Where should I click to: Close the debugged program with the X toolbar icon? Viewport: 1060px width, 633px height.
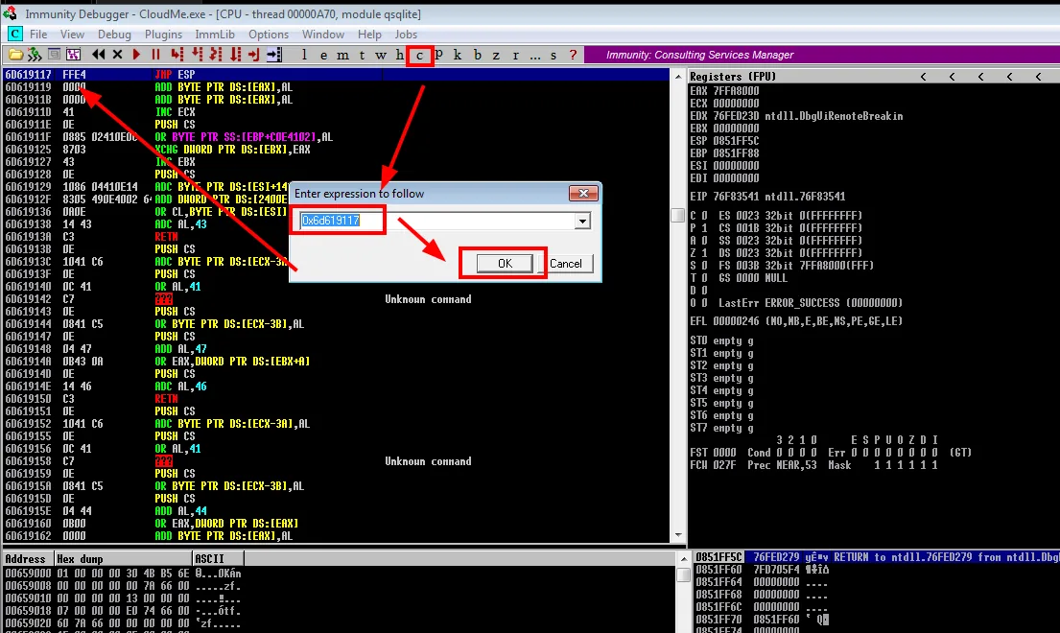pos(118,55)
